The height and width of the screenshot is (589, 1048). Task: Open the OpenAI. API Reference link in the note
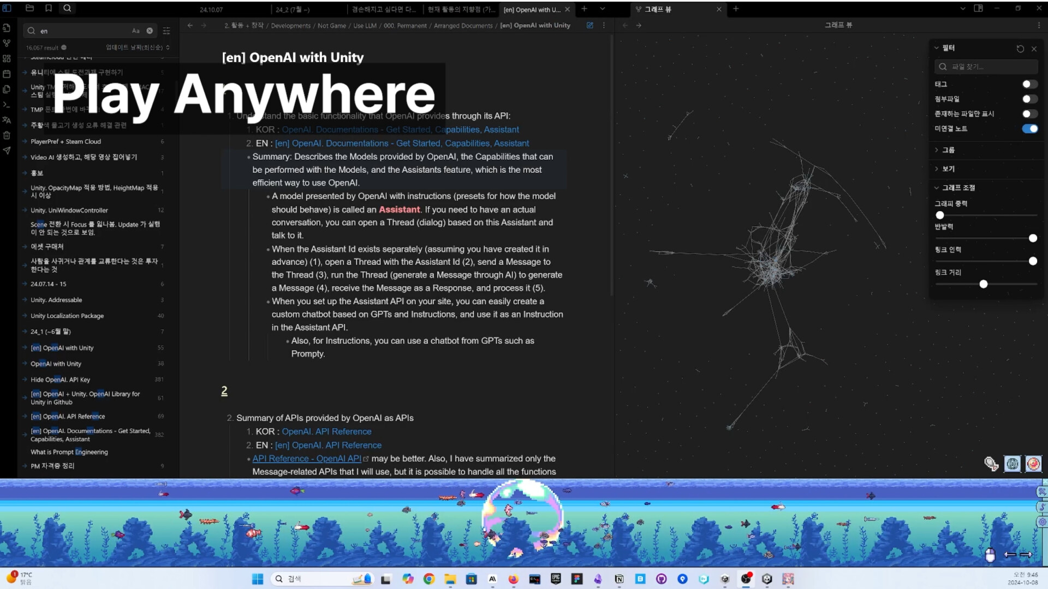click(326, 431)
